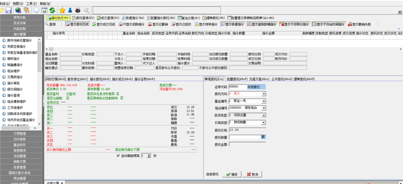Image resolution: width=403 pixels, height=184 pixels.
Task: Open the 帮助(H) menu
Action: (x=45, y=4)
